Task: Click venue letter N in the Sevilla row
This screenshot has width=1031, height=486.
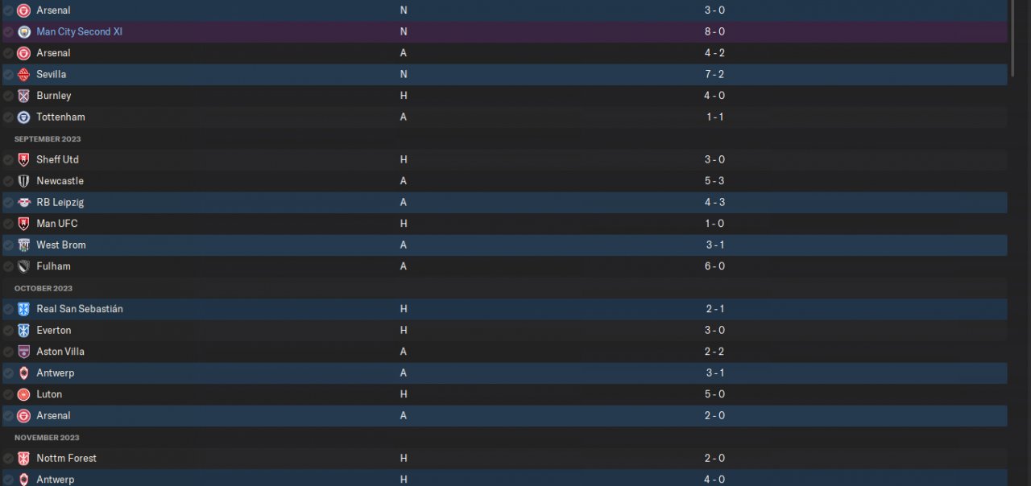Action: click(x=404, y=75)
